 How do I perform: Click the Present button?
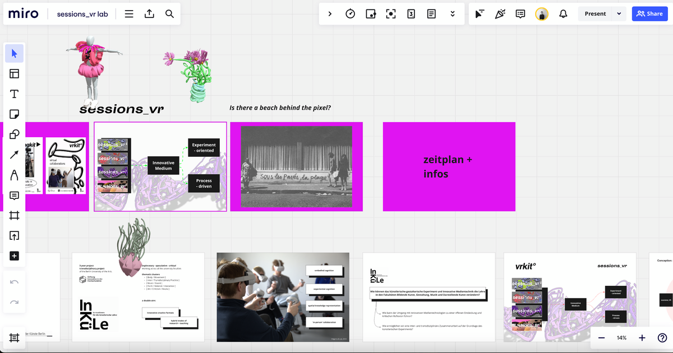[x=595, y=14]
